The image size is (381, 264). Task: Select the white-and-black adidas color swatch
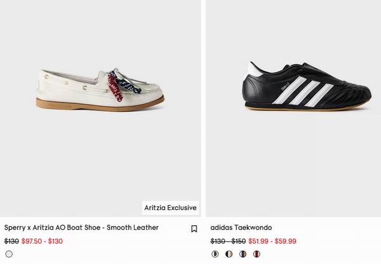[215, 254]
